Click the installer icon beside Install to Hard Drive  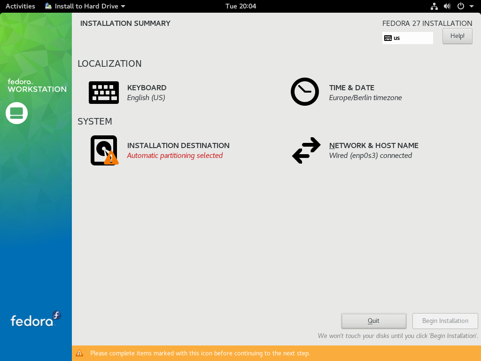coord(48,6)
